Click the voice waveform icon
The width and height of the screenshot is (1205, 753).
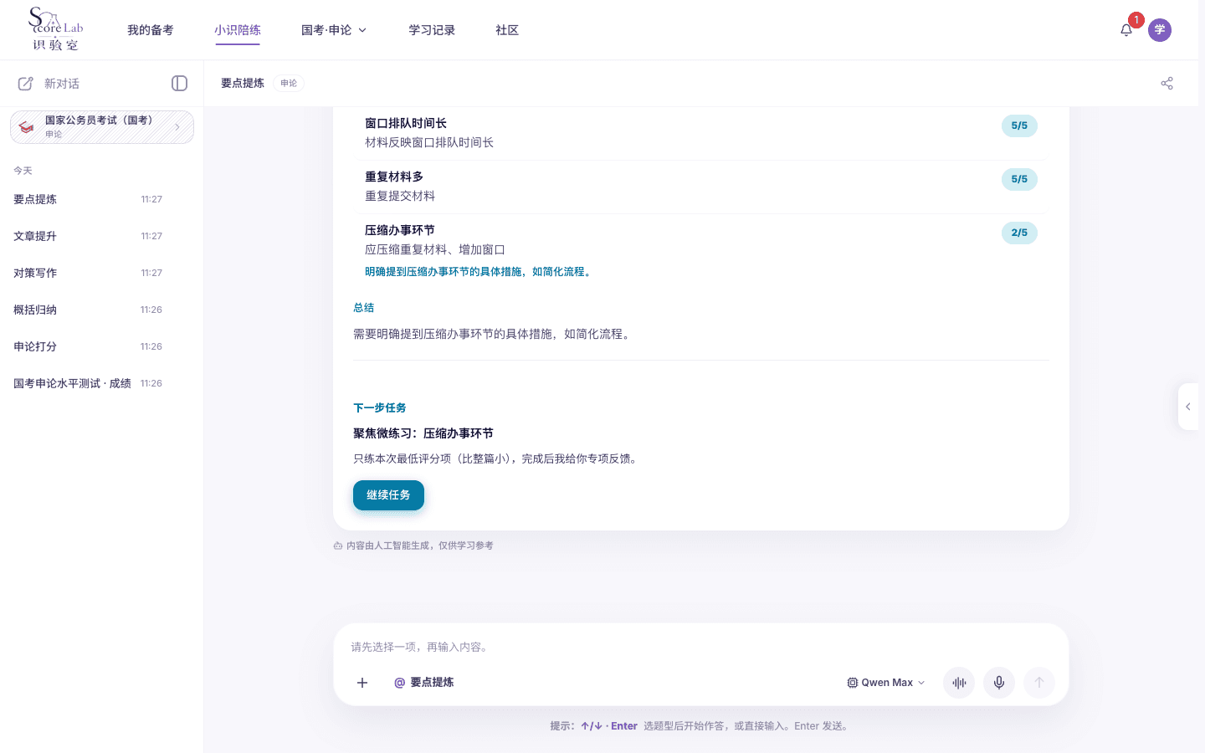point(959,683)
